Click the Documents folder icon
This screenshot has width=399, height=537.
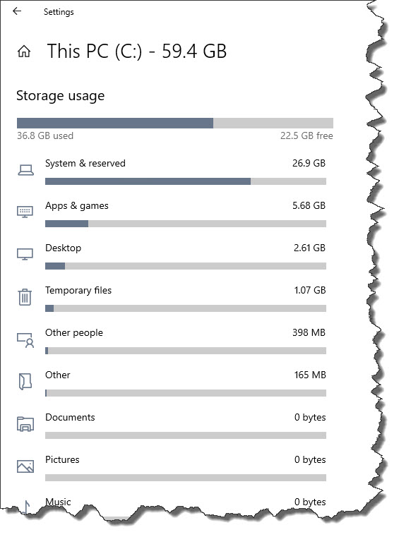coord(25,423)
